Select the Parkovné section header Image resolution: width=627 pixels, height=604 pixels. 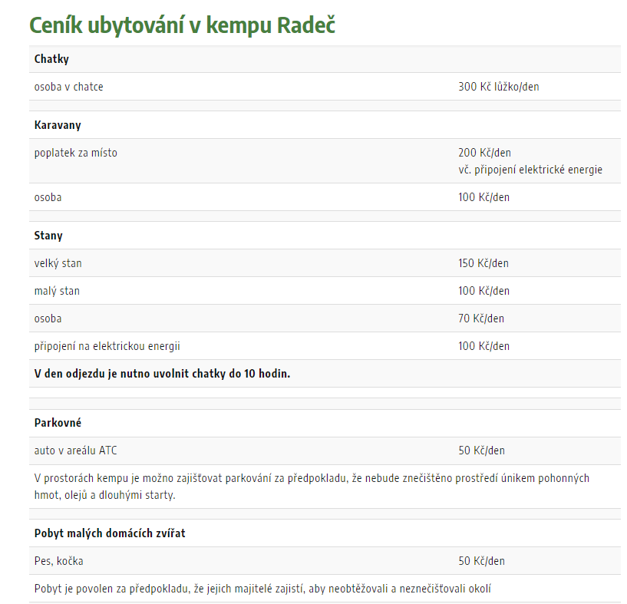point(58,423)
